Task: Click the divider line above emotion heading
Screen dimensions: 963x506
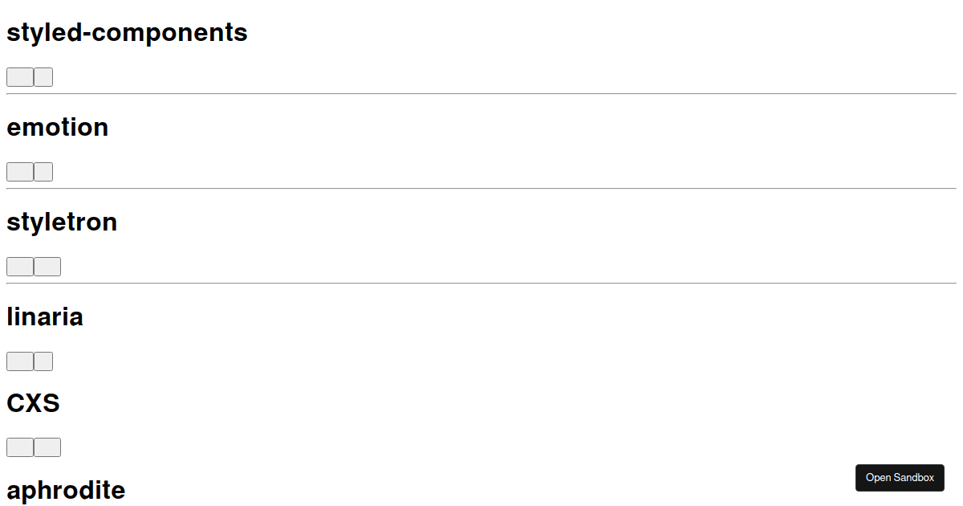Action: (481, 94)
